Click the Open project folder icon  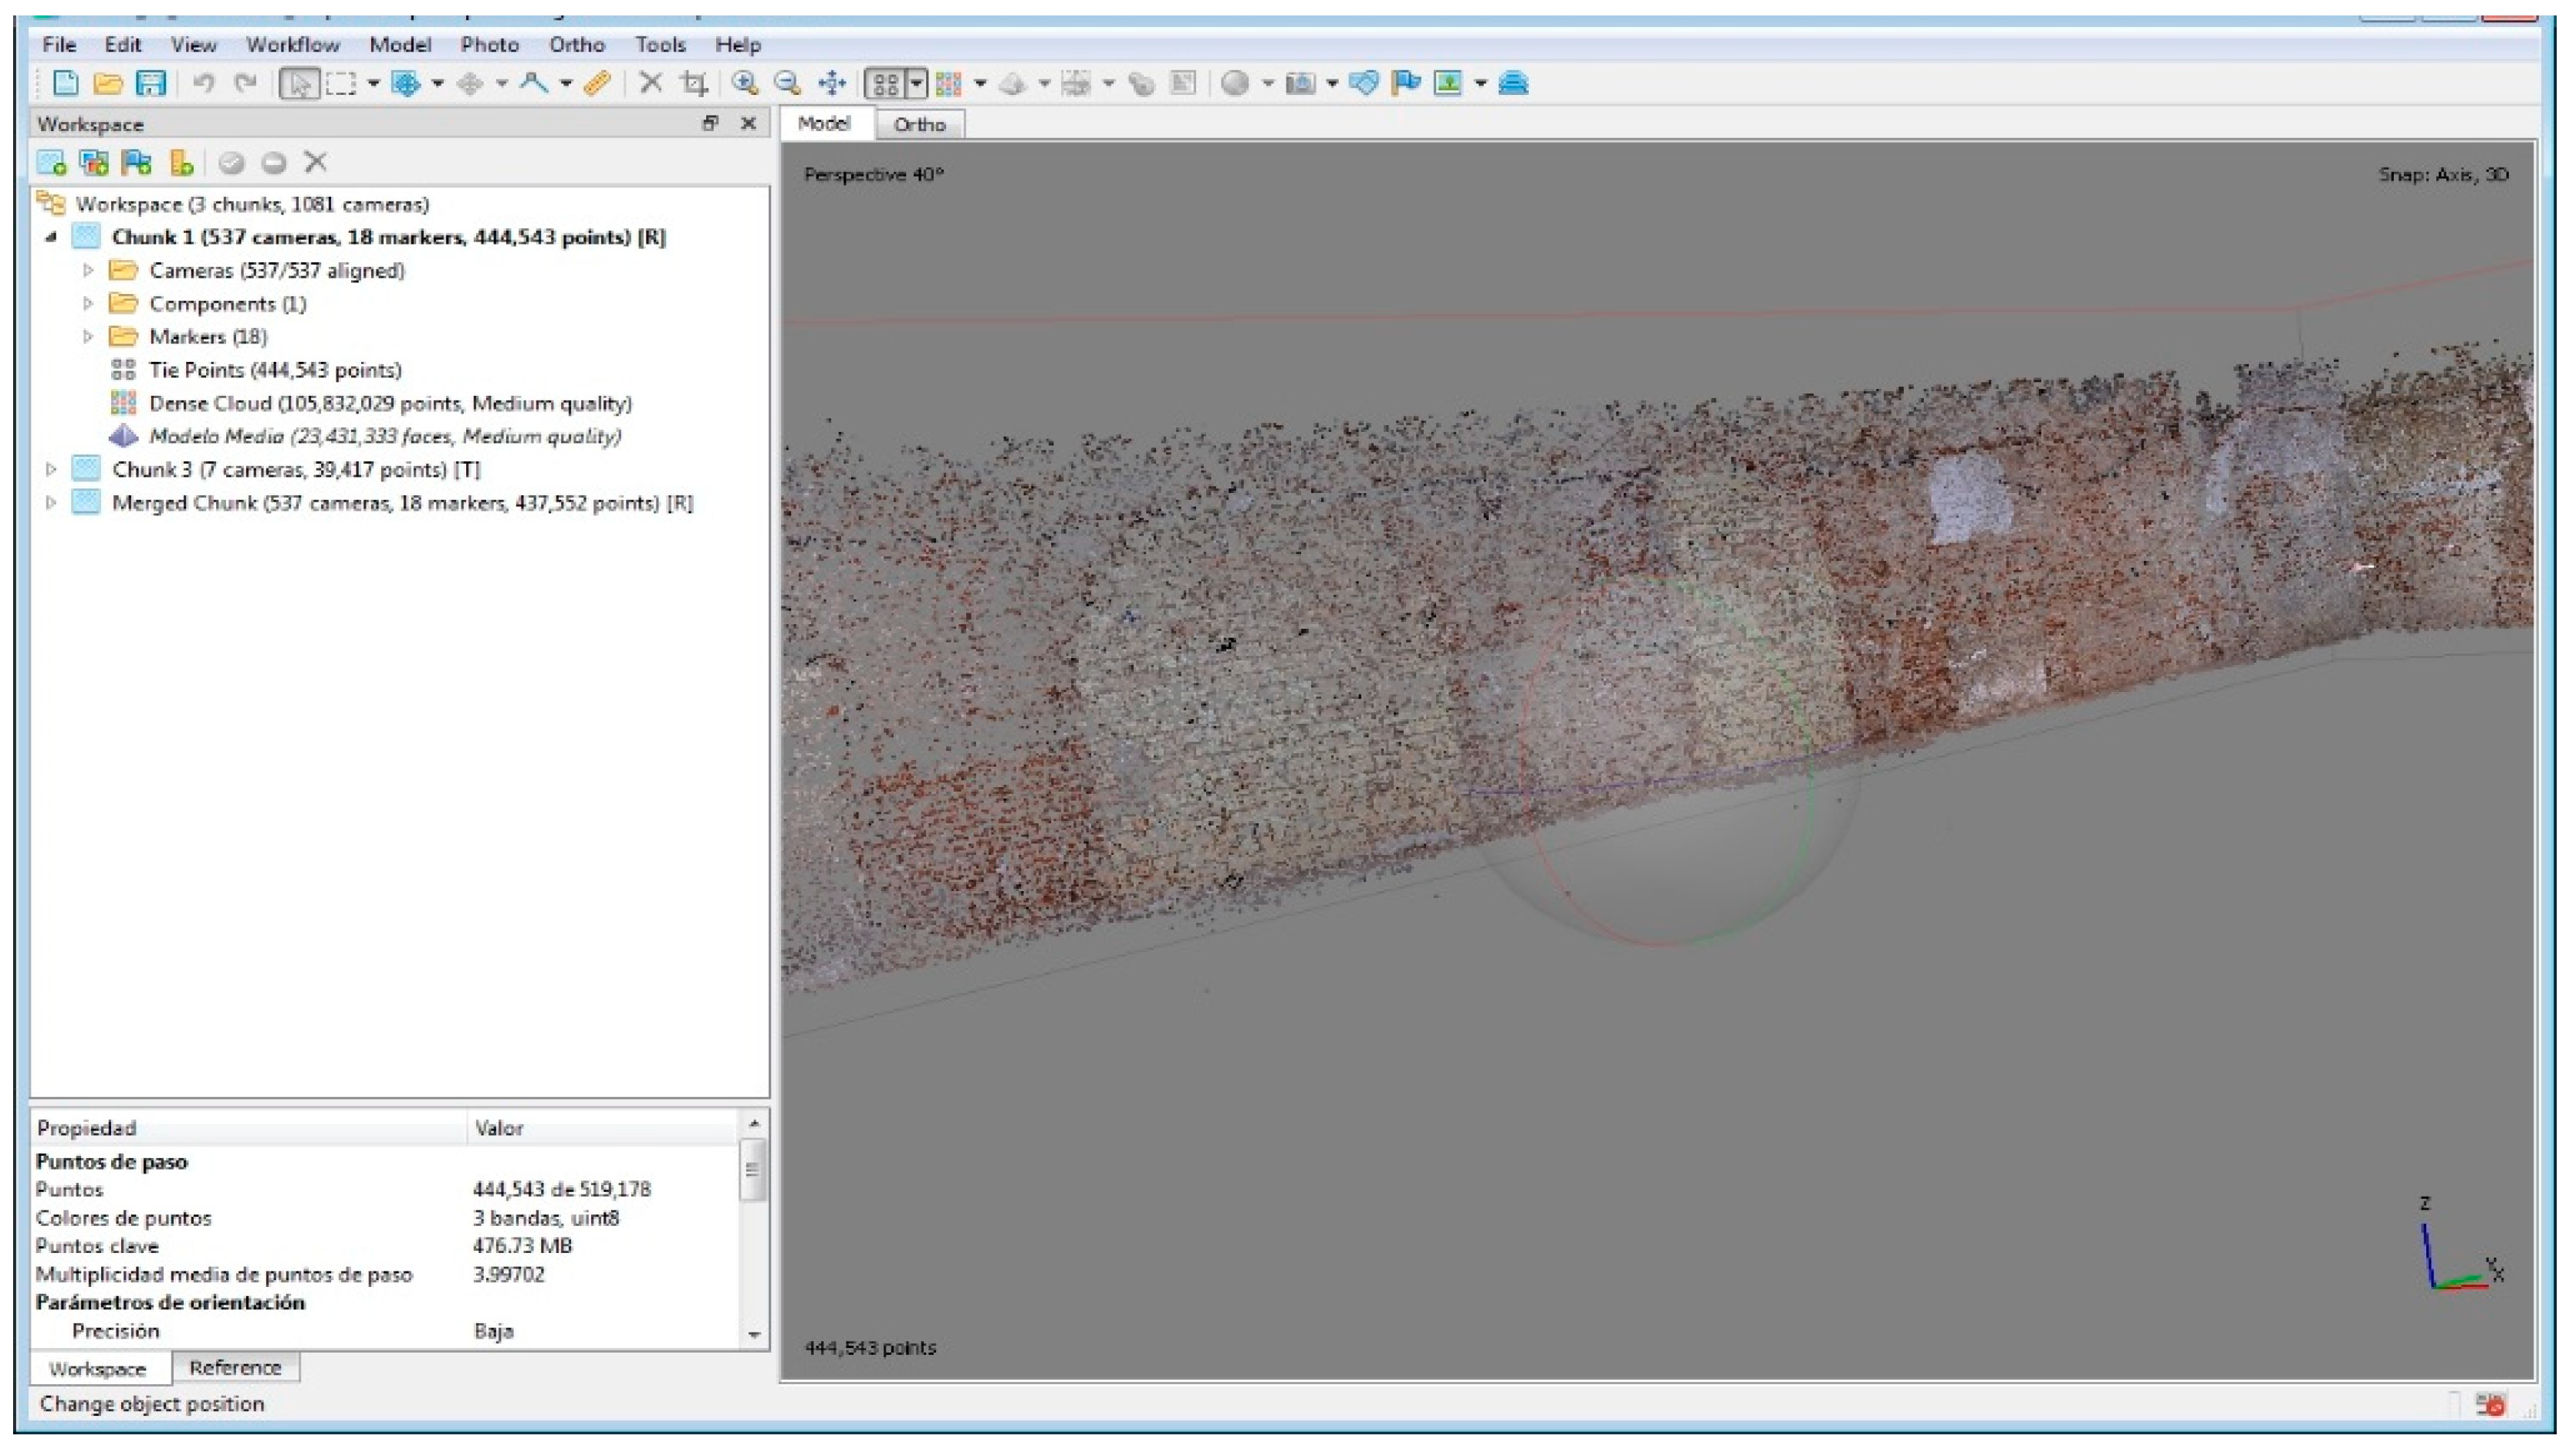click(x=107, y=83)
